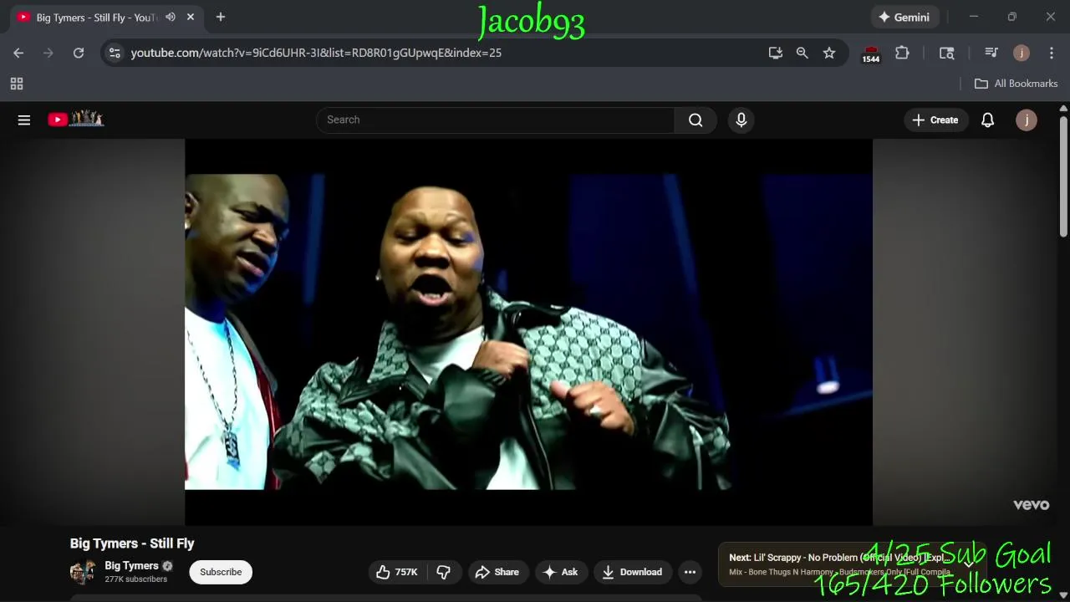Focus the YouTube Search field
The image size is (1070, 602).
coord(495,120)
